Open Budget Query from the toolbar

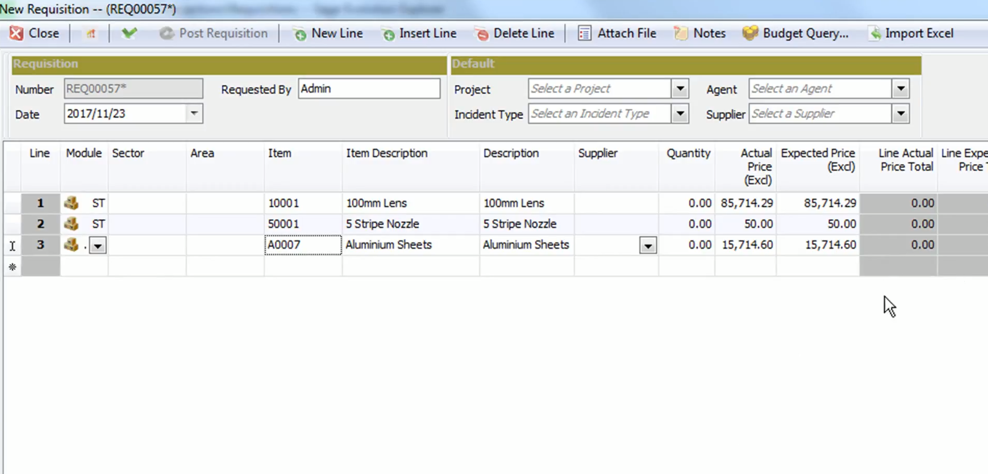click(749, 33)
